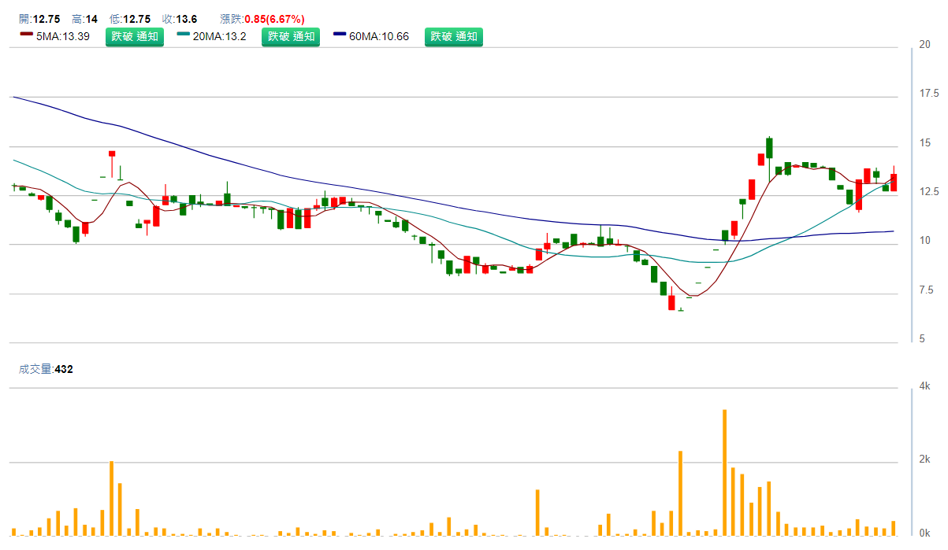Select the 60MA:10.66 legend label
Screen dimensions: 948x550
[380, 36]
